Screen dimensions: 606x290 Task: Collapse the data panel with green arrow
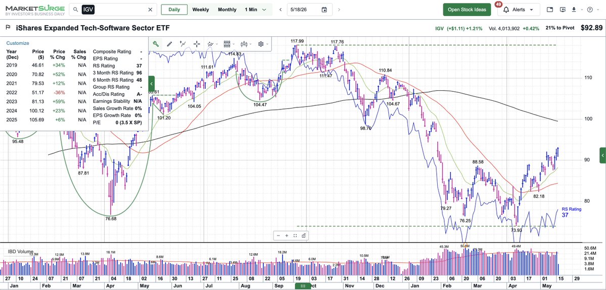click(x=152, y=84)
